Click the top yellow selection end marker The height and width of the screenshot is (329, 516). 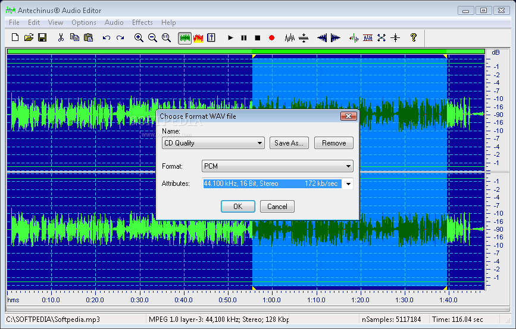click(445, 56)
